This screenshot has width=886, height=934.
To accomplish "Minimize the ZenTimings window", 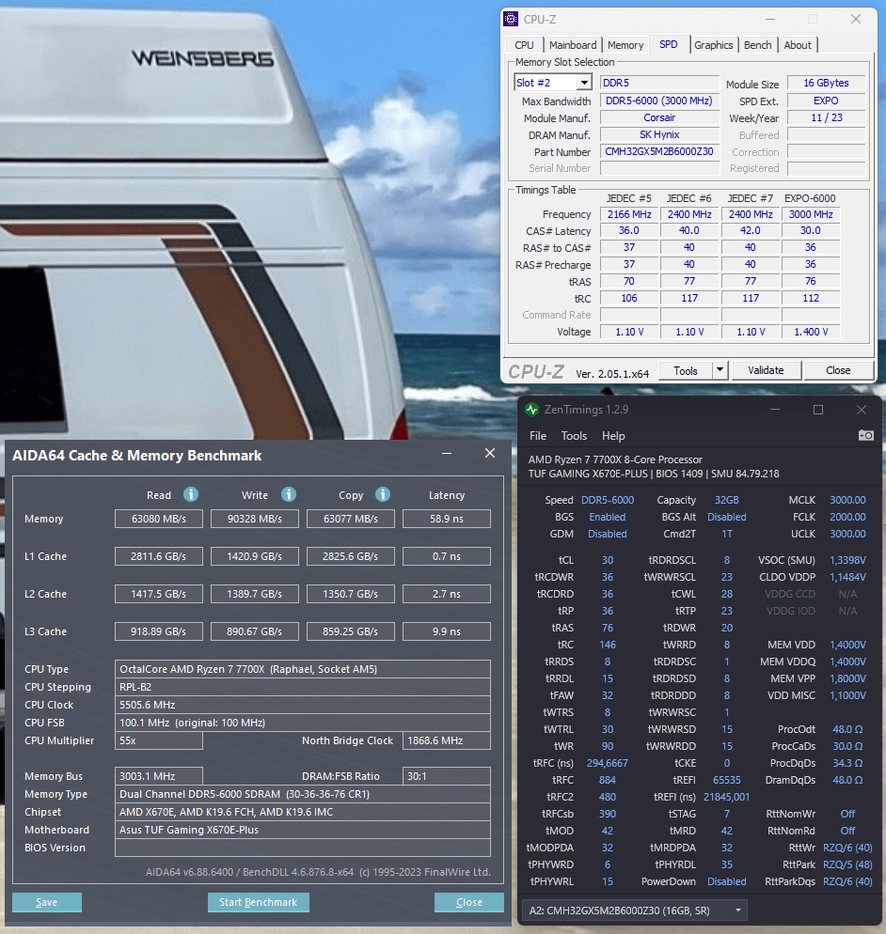I will (x=775, y=410).
